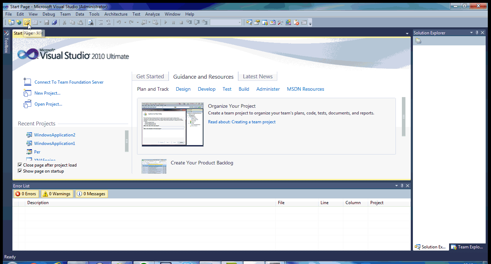Open Read about: Creating a team project
This screenshot has height=264, width=491.
coord(242,122)
